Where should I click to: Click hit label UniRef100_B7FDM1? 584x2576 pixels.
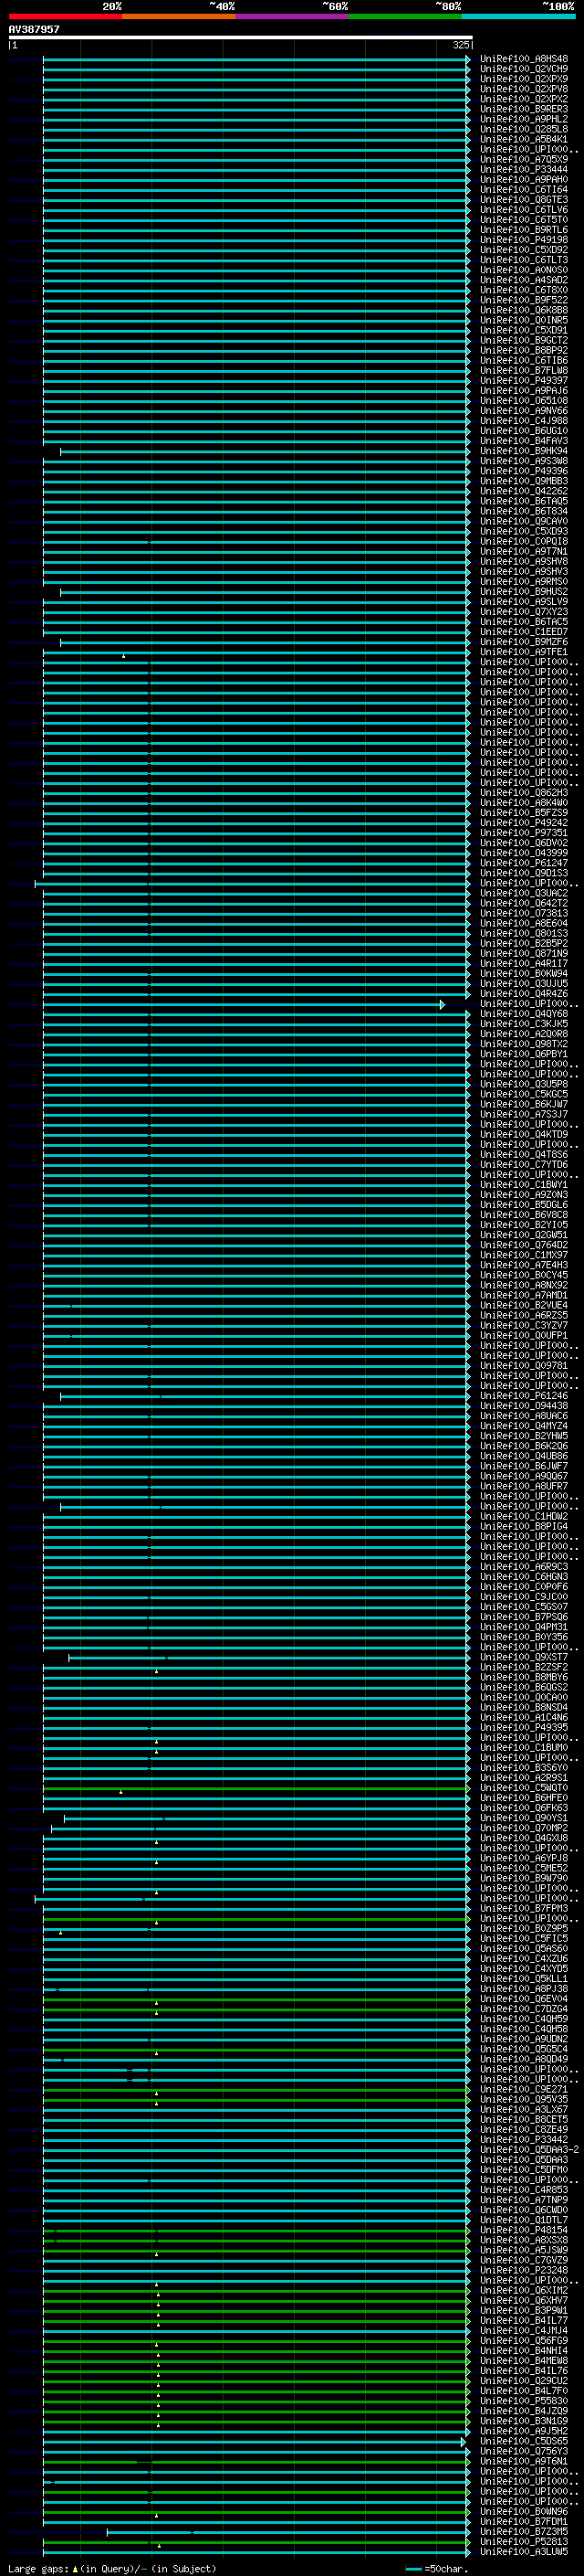tap(523, 2522)
